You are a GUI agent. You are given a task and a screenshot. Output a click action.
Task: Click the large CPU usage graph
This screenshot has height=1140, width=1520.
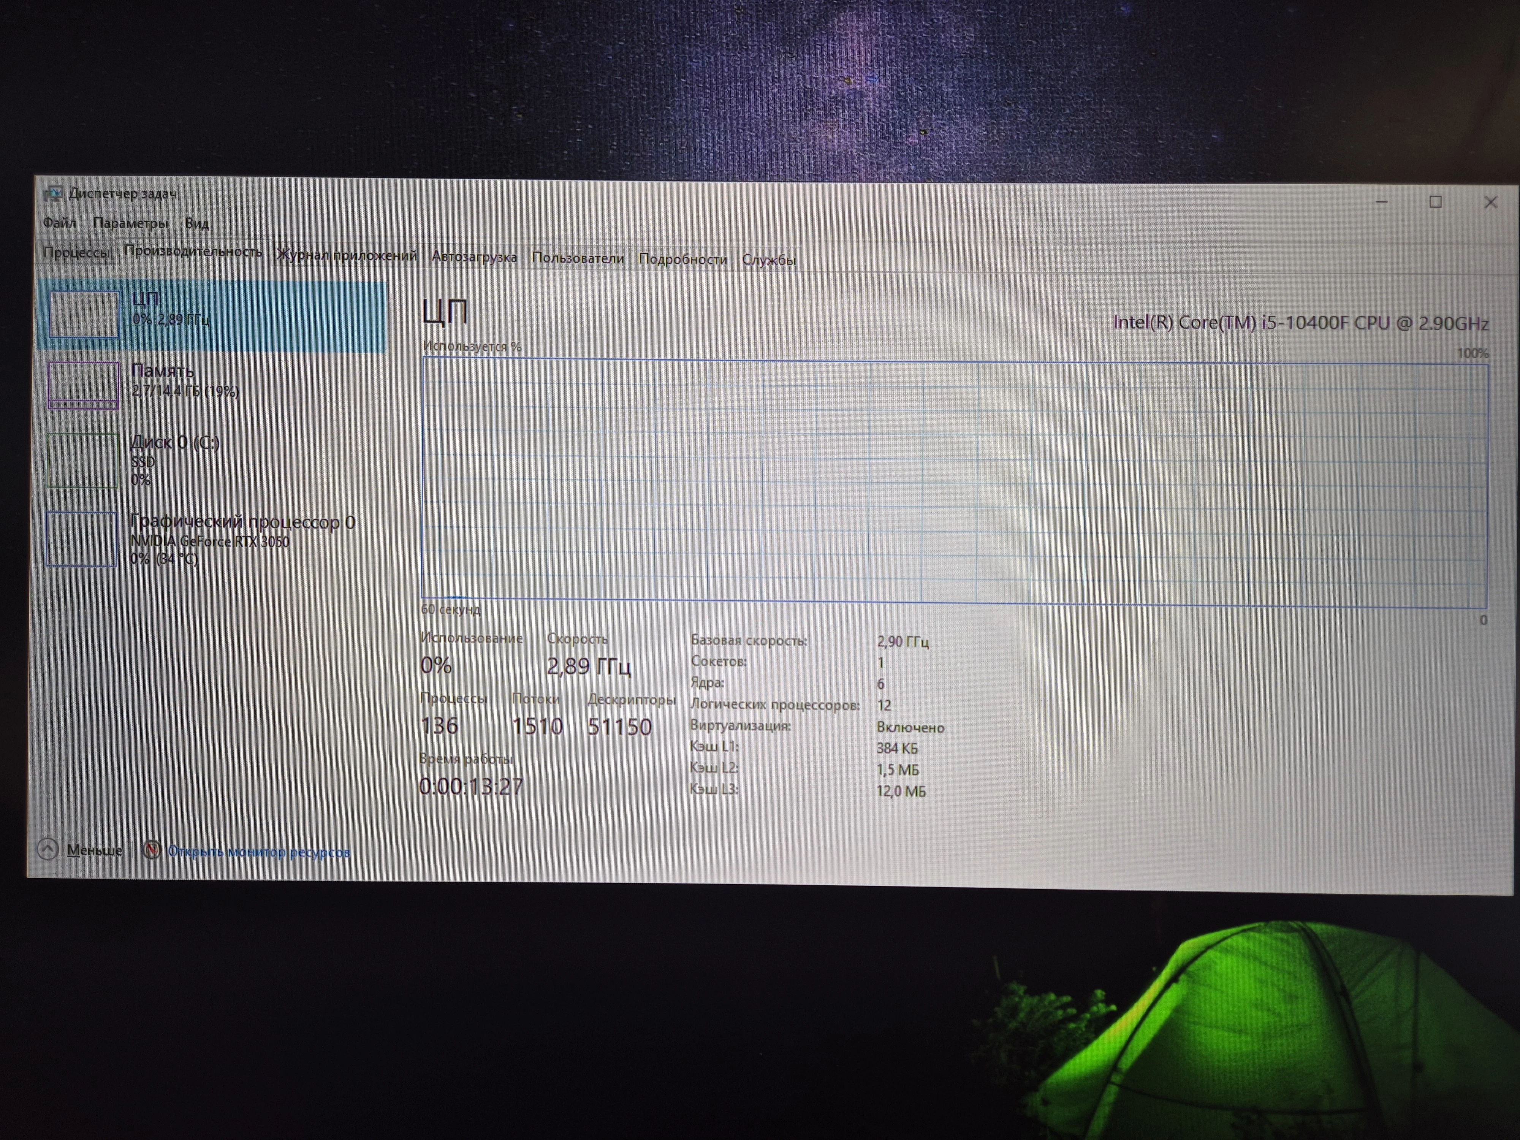point(955,483)
